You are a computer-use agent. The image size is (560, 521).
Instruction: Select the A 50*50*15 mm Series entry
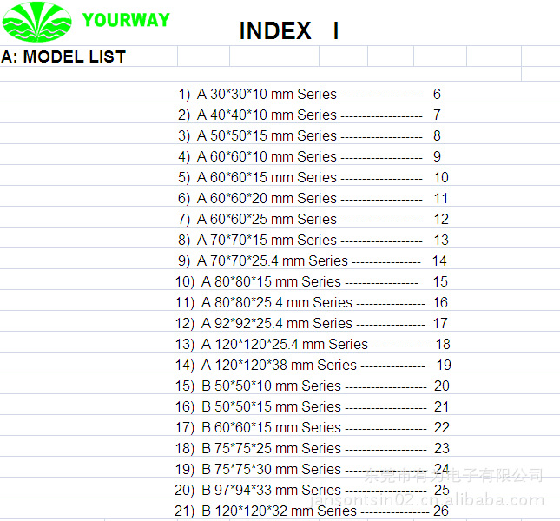click(x=267, y=135)
